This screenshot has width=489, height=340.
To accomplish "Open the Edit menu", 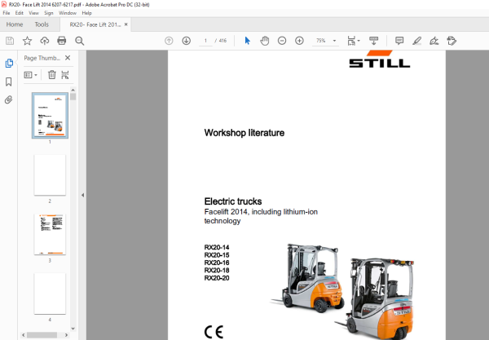I will 19,13.
